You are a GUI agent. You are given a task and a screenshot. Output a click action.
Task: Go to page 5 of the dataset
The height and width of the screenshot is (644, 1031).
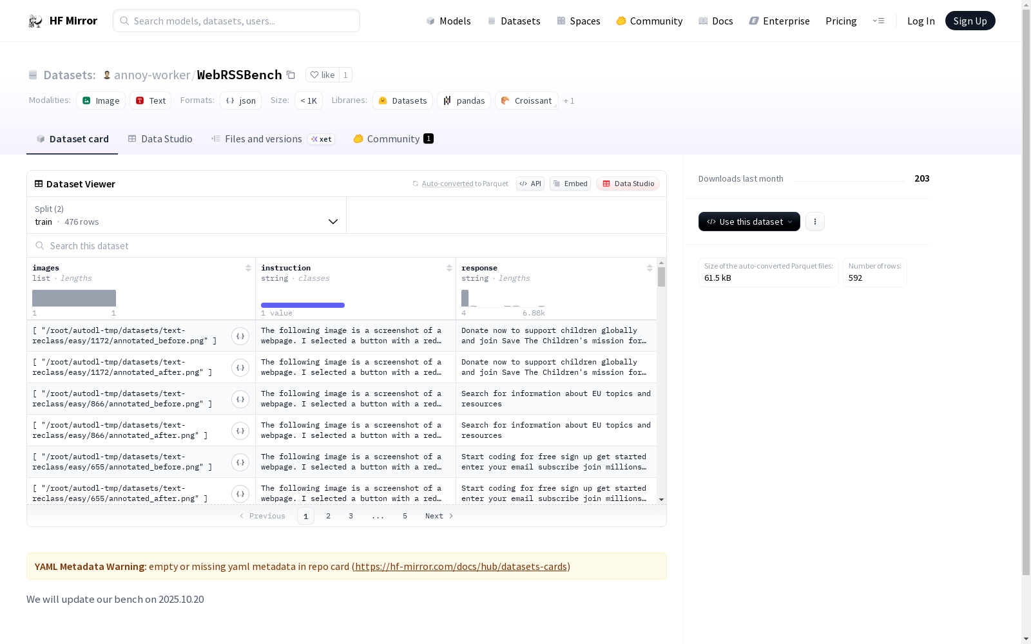(405, 516)
